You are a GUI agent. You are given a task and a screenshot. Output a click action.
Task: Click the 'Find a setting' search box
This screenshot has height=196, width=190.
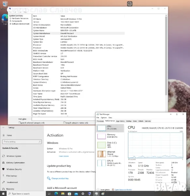(x=22, y=142)
